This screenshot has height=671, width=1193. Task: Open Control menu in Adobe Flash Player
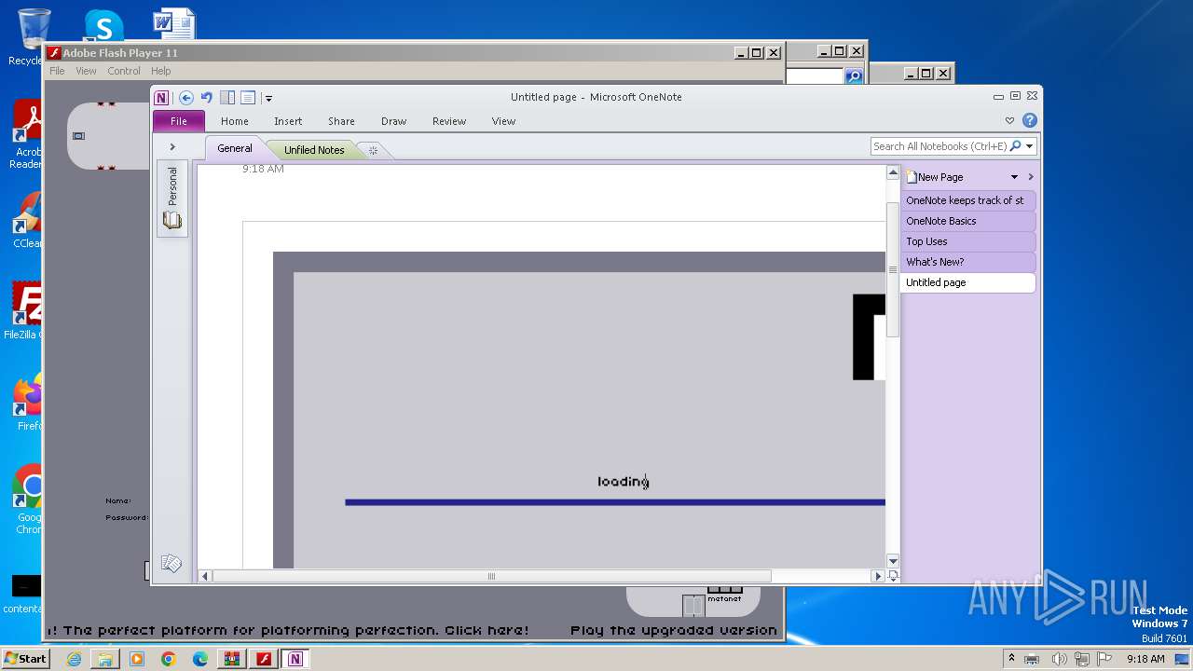(124, 71)
